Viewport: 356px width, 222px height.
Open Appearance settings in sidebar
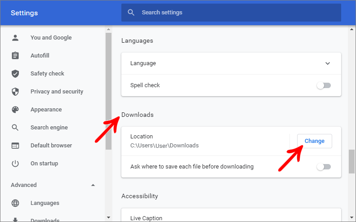46,110
